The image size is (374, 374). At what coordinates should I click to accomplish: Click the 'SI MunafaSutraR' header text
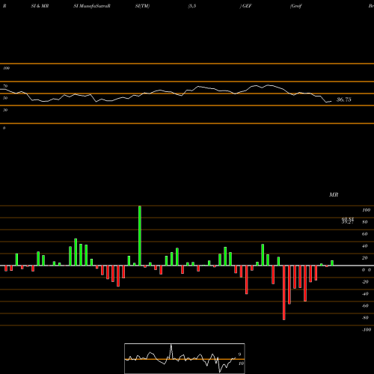[92, 6]
